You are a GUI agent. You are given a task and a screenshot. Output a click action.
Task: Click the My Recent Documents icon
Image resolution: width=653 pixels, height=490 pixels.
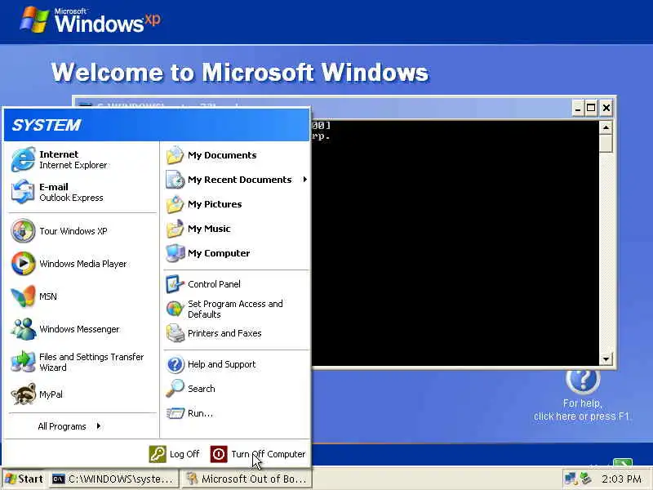coord(175,180)
